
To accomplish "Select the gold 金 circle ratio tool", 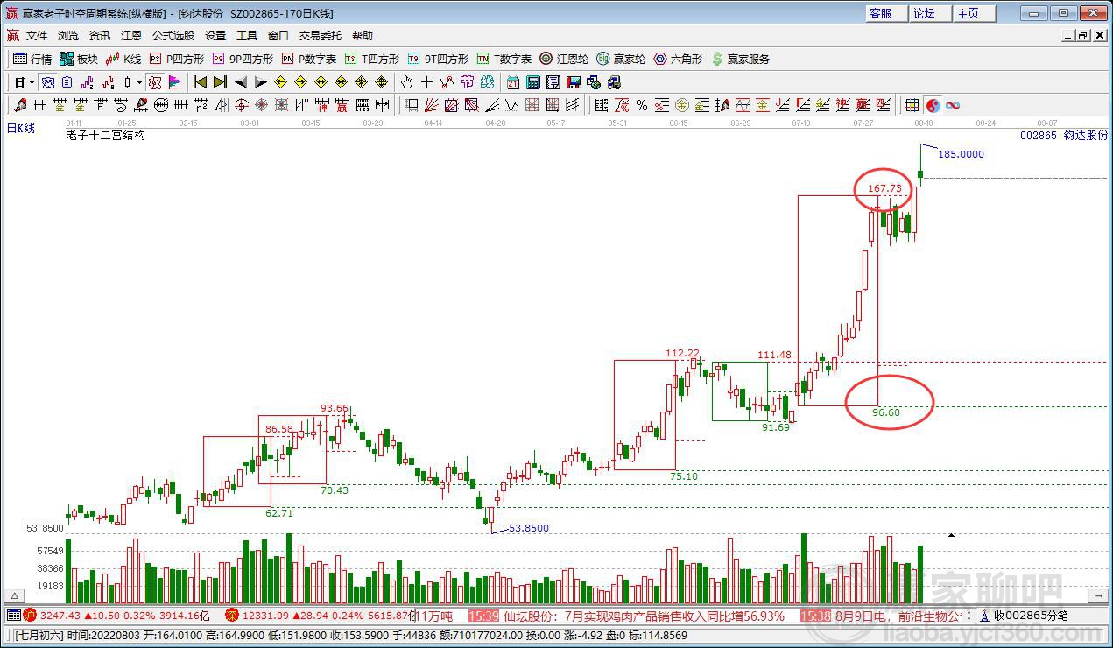I will [x=682, y=106].
